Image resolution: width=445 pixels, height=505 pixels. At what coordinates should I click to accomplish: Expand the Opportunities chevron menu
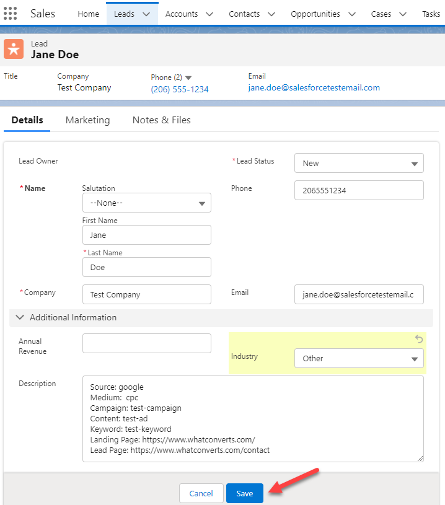pos(352,14)
